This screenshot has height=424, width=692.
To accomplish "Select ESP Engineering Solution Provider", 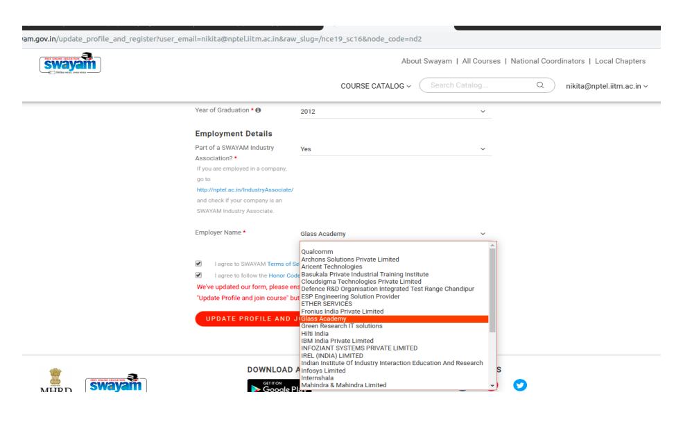I will point(395,296).
